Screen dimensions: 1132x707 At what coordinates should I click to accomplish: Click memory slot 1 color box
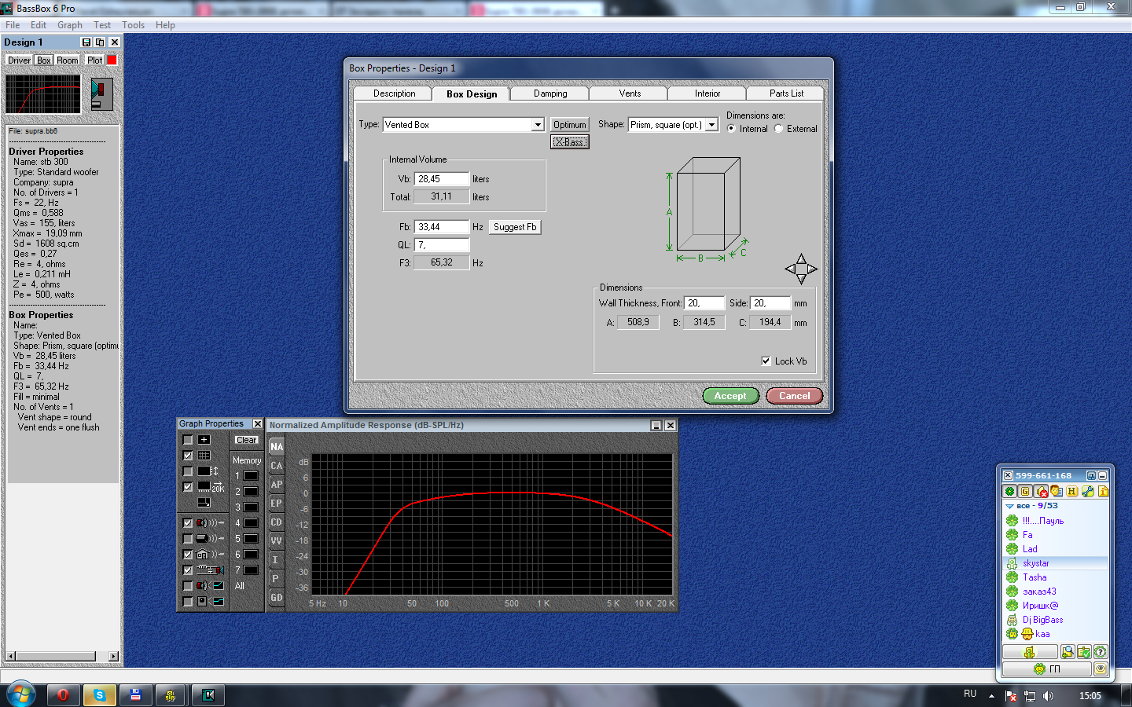pyautogui.click(x=251, y=476)
